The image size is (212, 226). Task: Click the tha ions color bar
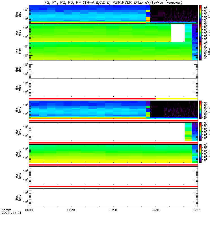click(200, 110)
